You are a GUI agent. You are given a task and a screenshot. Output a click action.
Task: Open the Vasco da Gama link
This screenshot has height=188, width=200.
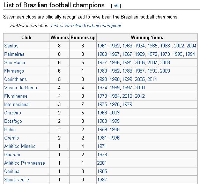pos(21,88)
